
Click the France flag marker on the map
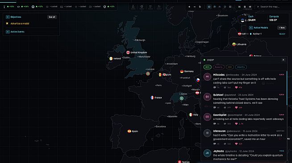pyautogui.click(x=152, y=98)
